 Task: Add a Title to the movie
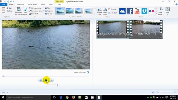[48, 8]
